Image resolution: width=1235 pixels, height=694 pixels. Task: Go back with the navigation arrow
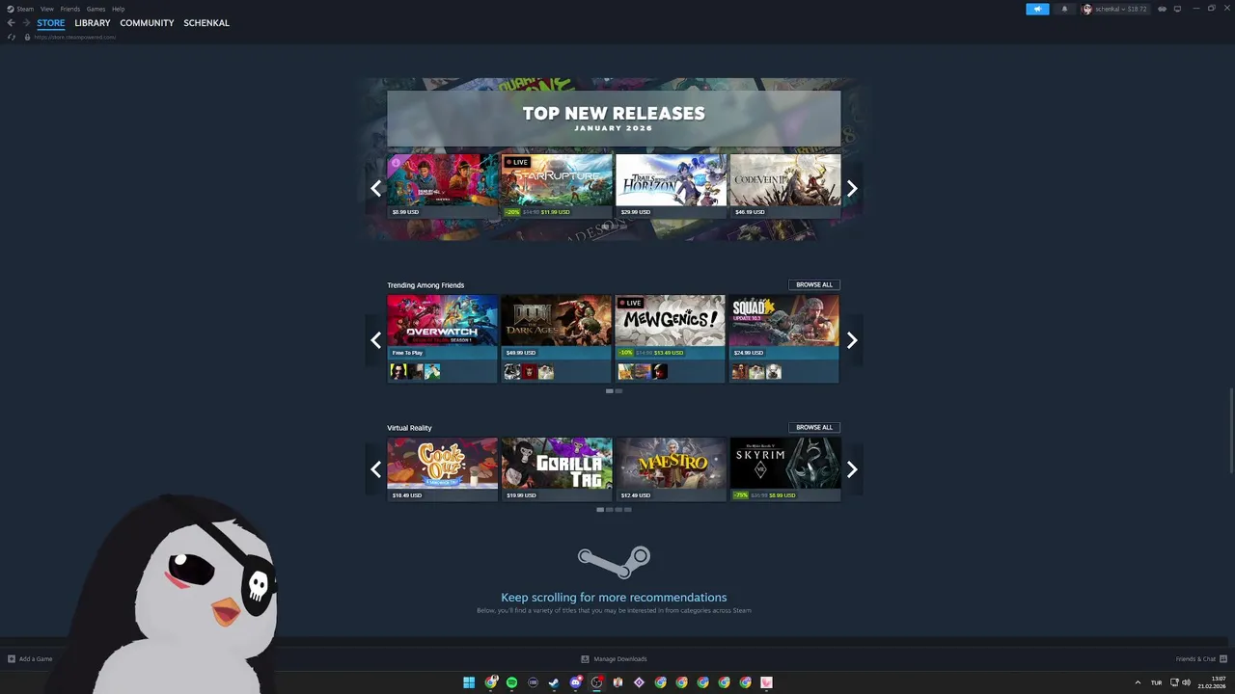12,23
